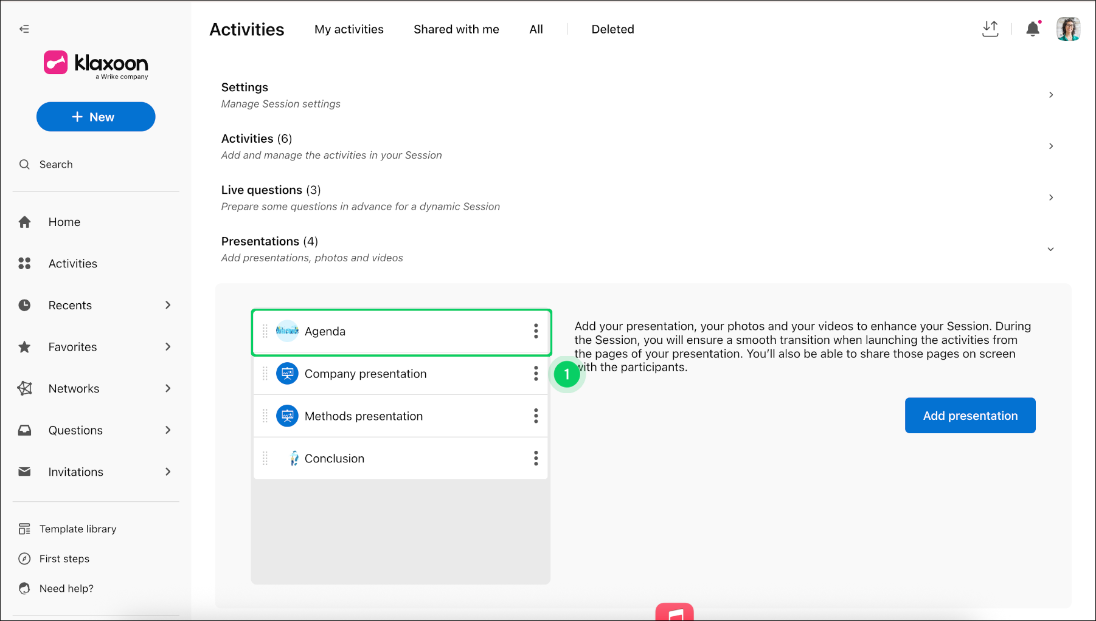This screenshot has height=621, width=1096.
Task: Select the Methods presentation row
Action: pyautogui.click(x=401, y=416)
